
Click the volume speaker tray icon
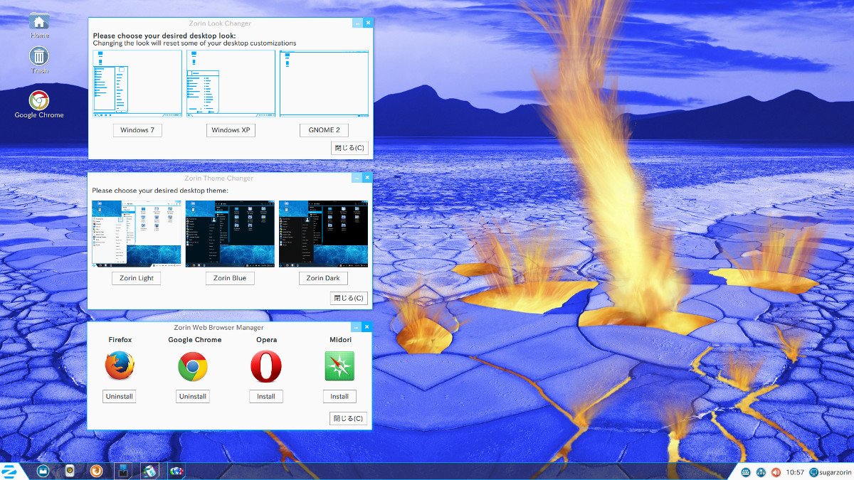point(776,472)
